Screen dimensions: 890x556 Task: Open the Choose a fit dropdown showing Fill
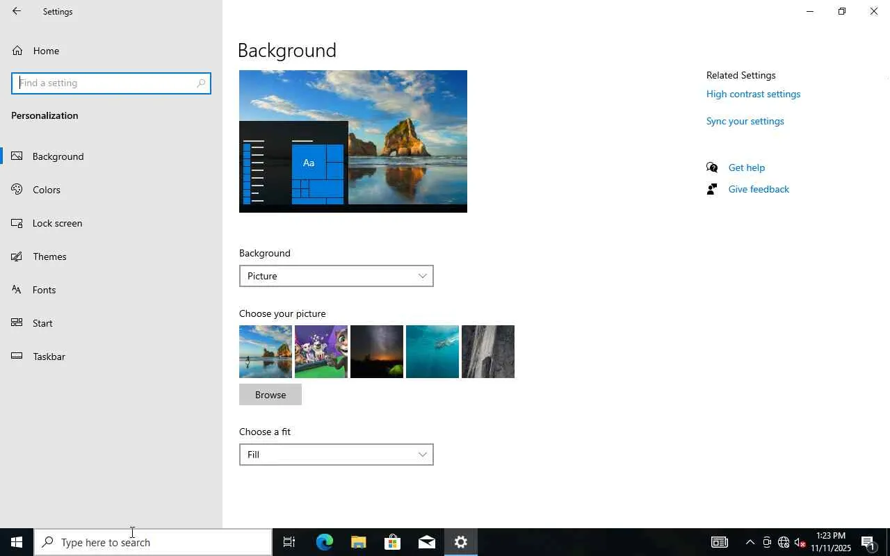click(x=336, y=455)
